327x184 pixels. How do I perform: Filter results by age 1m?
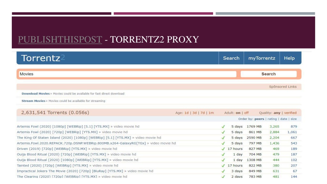tap(211, 113)
